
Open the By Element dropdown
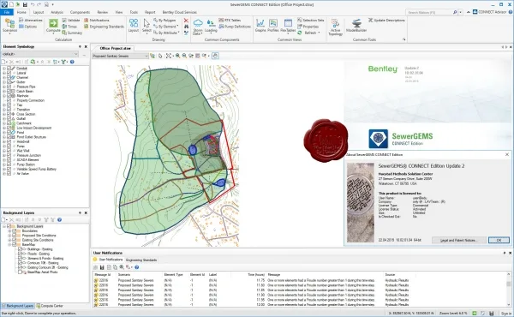(166, 27)
